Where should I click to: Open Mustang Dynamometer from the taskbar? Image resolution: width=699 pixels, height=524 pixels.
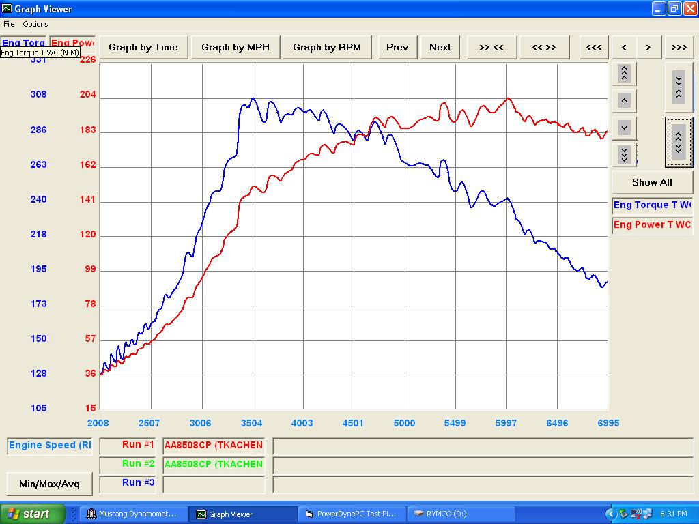coord(131,514)
